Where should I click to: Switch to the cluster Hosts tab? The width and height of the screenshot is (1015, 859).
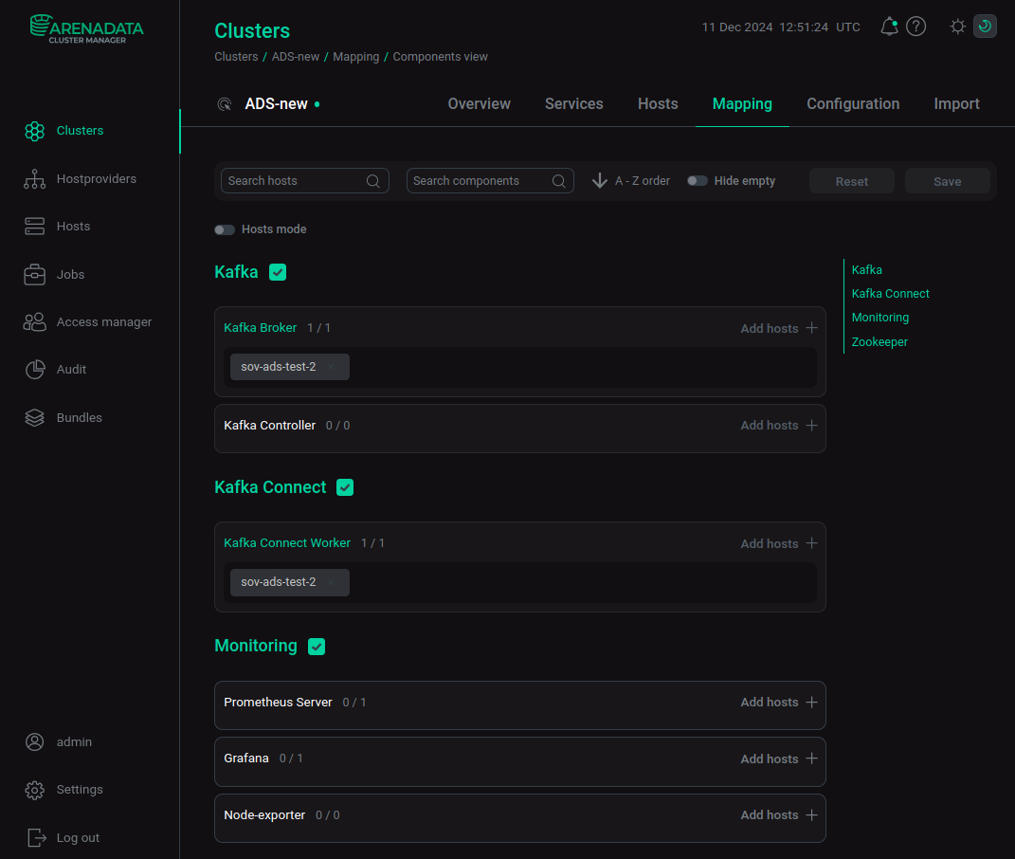click(658, 103)
